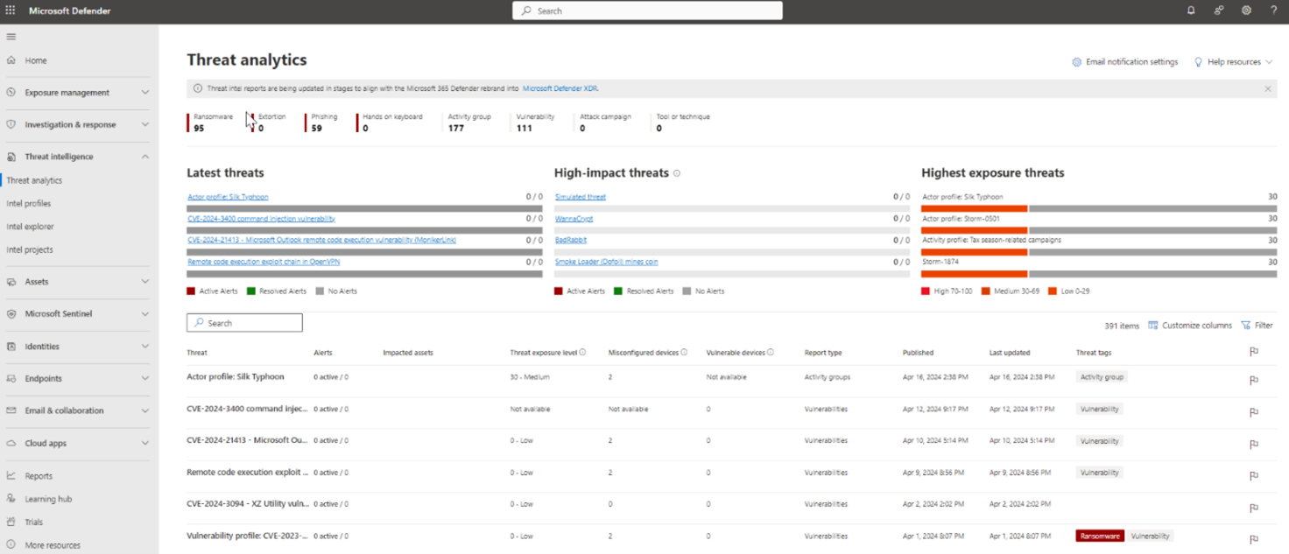Click the Simulated threat alerts bar
This screenshot has height=554, width=1289.
[x=732, y=208]
